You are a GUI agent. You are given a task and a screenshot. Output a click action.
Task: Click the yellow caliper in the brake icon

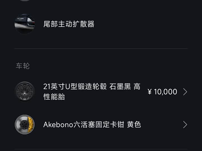pos(30,124)
